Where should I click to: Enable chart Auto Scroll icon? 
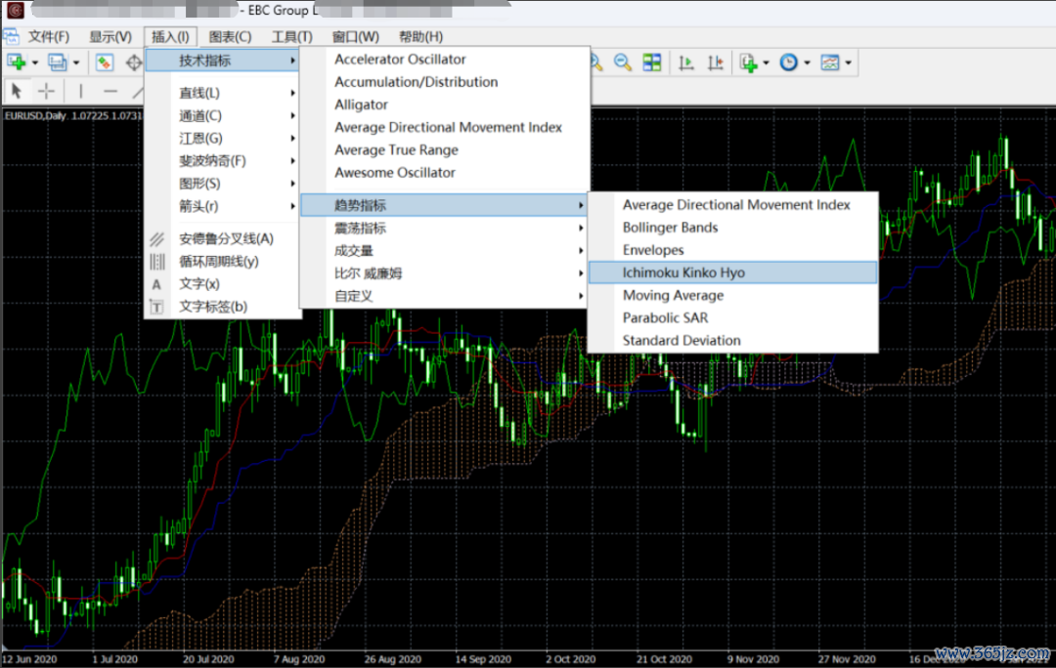pos(686,63)
